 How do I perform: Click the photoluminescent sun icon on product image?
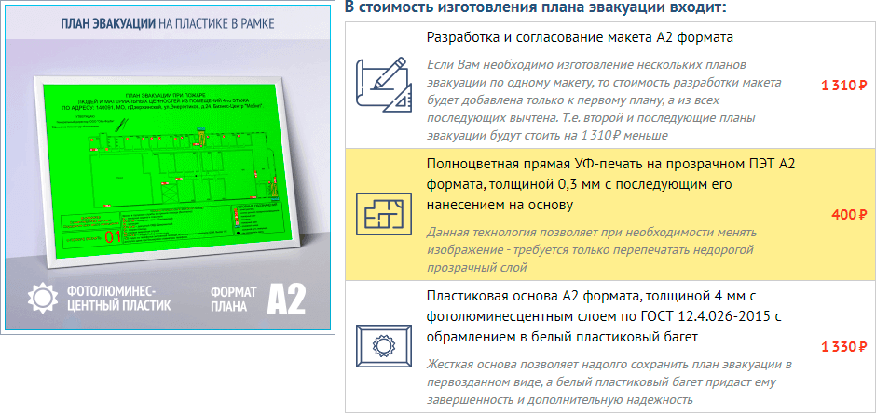click(x=42, y=297)
